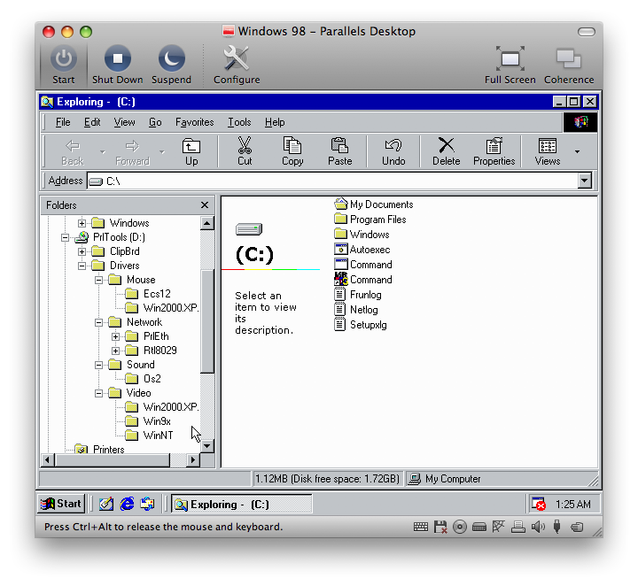Click the Parallels floppy disk status icon
The image size is (638, 586).
coord(440,527)
